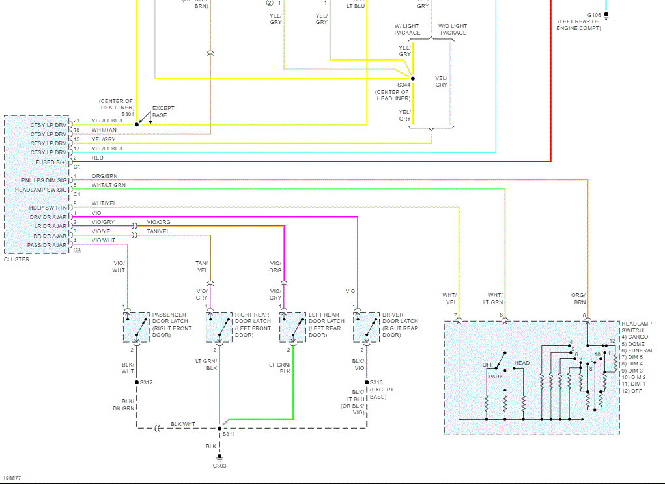Select the FUSED B(+) pin label

click(x=51, y=162)
